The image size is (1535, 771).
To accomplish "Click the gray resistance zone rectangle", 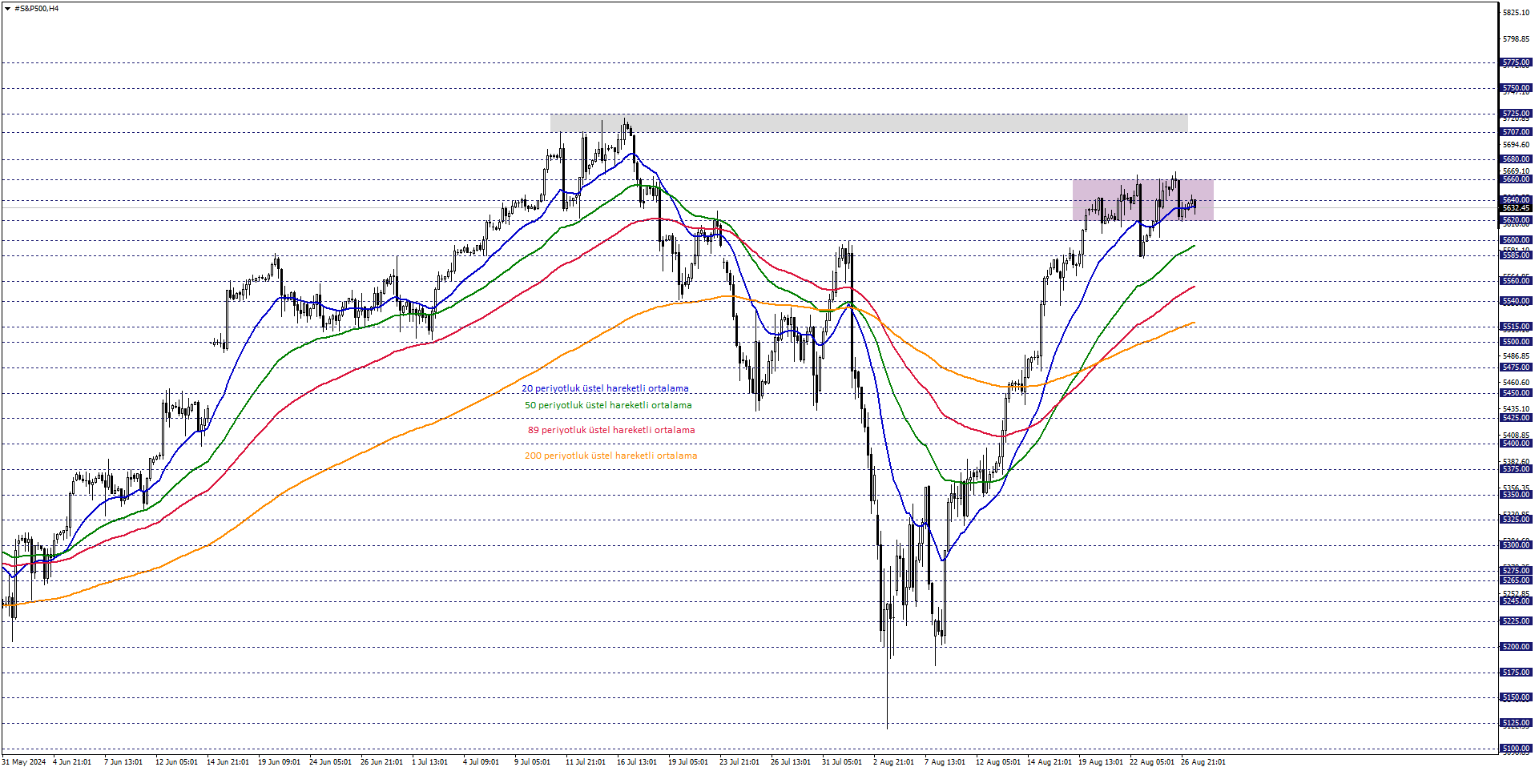I will (869, 123).
